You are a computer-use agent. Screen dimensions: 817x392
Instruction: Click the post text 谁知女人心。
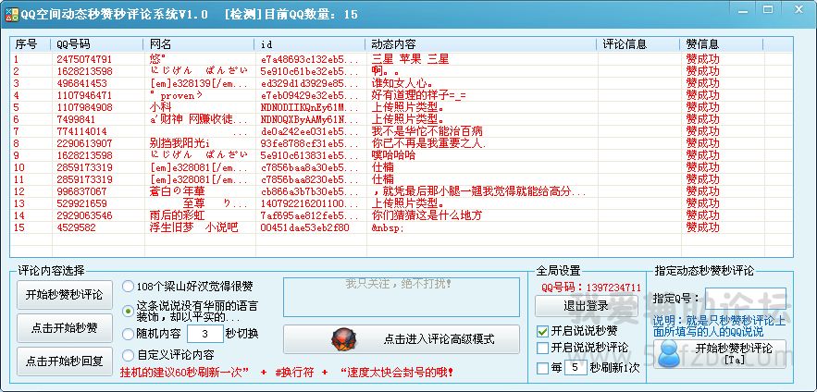(403, 83)
